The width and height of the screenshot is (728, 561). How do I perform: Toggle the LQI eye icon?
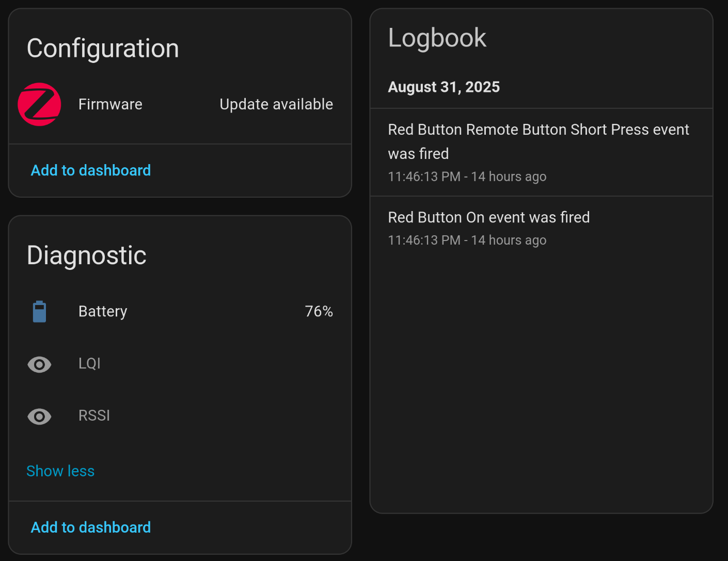[39, 364]
